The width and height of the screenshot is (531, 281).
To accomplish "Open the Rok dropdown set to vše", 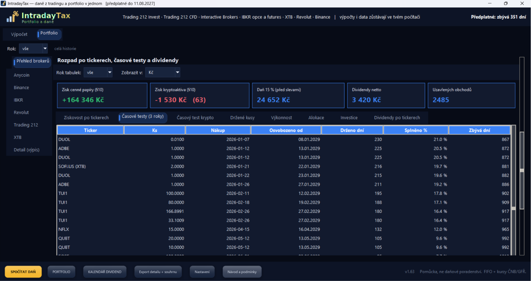I will point(33,49).
